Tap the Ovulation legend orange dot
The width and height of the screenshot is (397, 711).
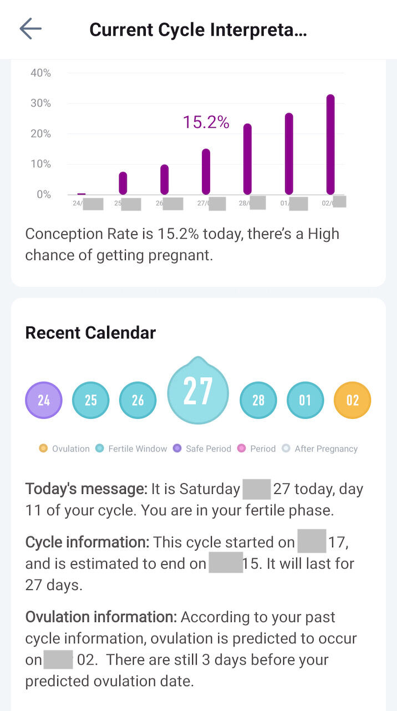tap(43, 448)
